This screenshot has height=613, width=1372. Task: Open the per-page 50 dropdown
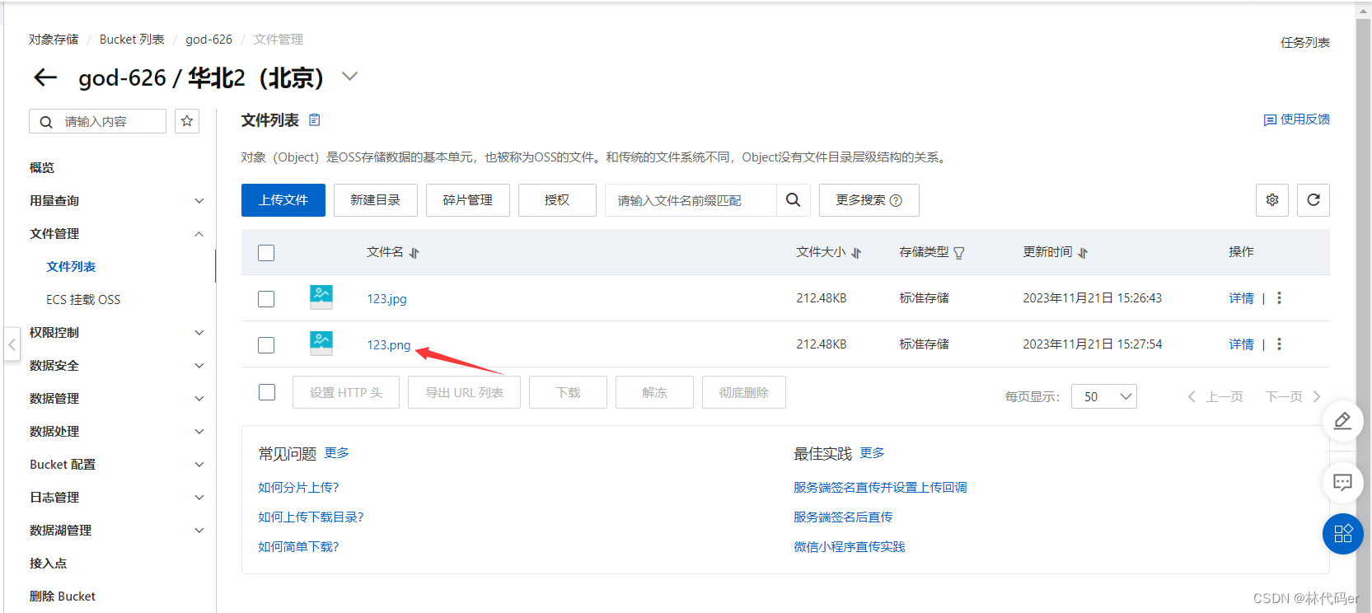tap(1104, 396)
